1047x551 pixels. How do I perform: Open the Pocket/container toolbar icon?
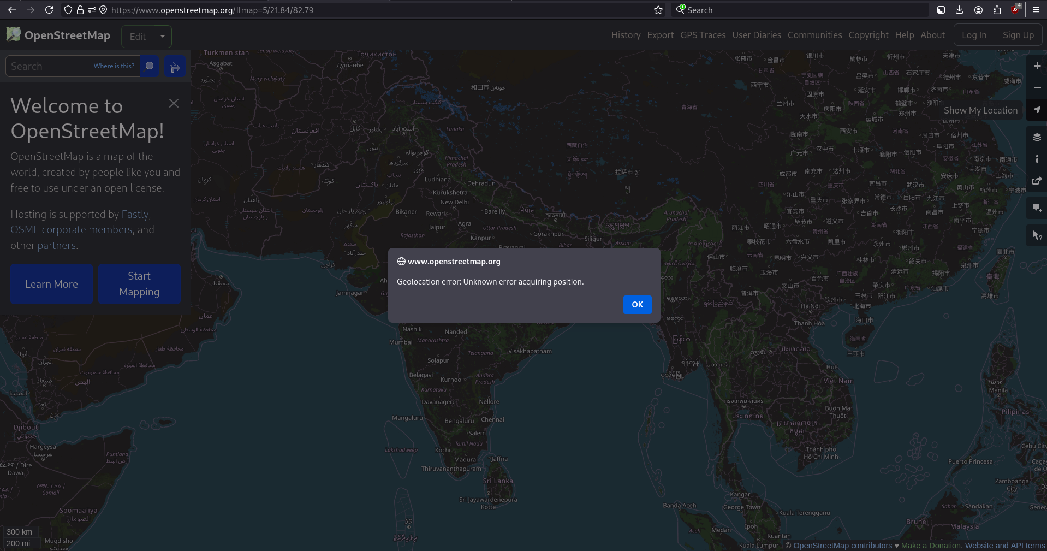click(x=941, y=10)
